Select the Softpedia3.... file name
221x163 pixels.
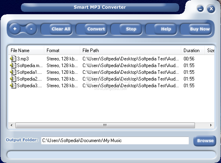click(x=29, y=86)
